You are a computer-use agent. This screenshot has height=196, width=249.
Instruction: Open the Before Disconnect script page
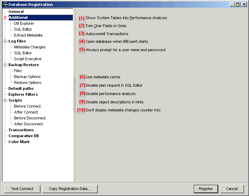(x=30, y=118)
